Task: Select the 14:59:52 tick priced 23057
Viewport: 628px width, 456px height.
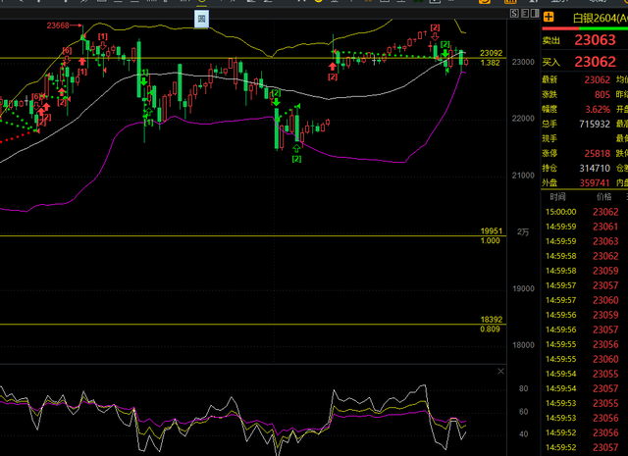Action: point(585,447)
